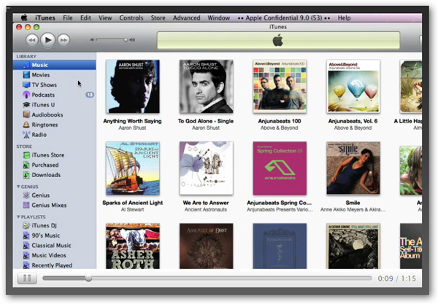Collapse the Genius section triangle

tap(18, 187)
